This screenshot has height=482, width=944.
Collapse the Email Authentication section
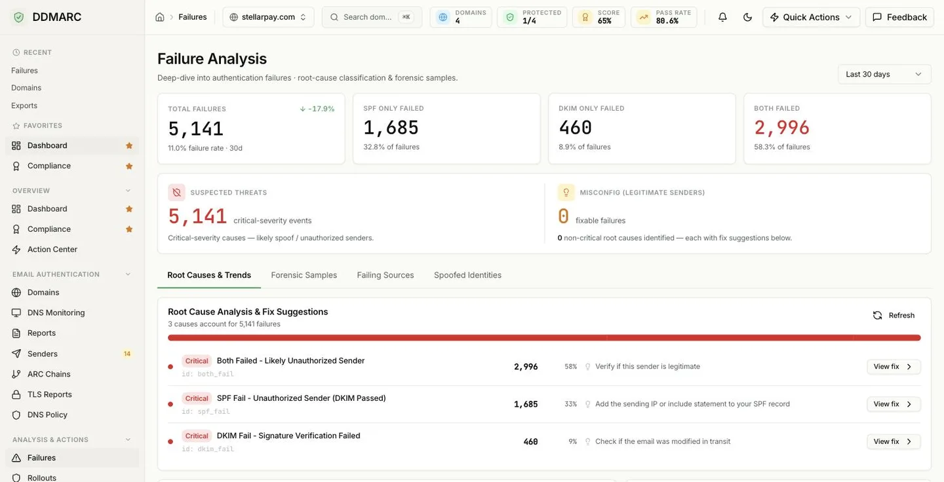click(x=128, y=274)
